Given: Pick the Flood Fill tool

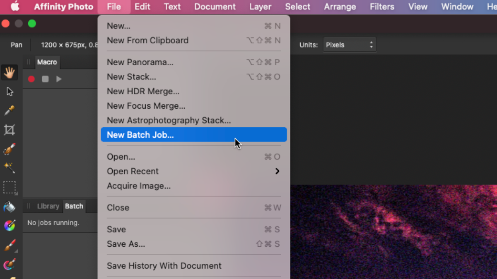Looking at the screenshot, I should click(x=10, y=207).
